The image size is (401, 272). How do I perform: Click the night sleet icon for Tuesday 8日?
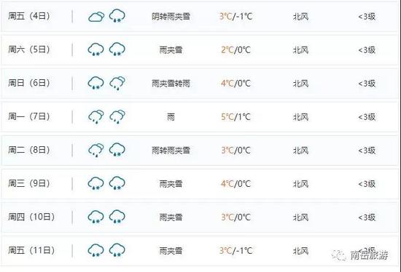[x=117, y=150]
